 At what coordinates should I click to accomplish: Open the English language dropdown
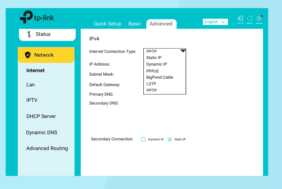point(215,22)
